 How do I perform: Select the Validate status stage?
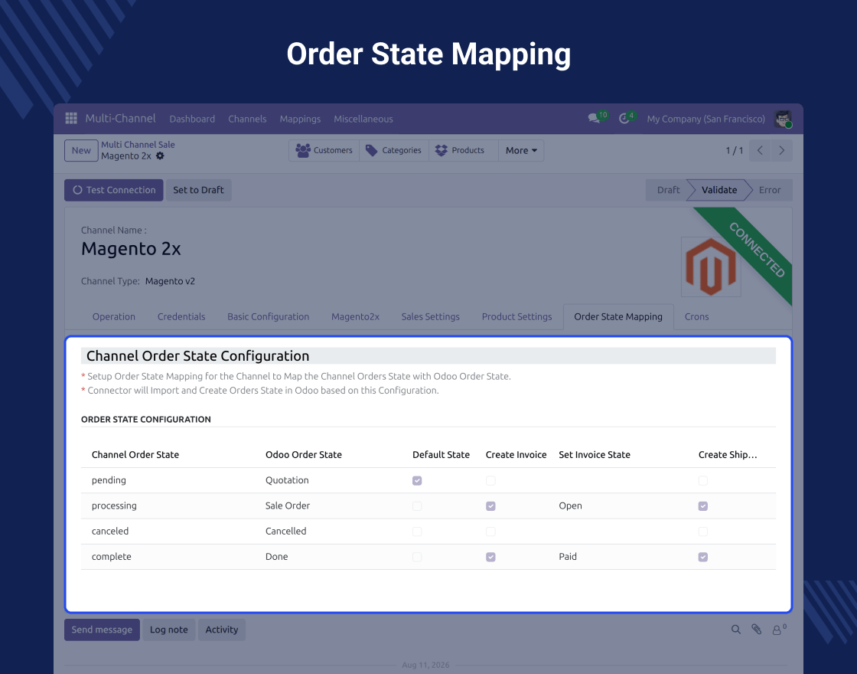[719, 190]
